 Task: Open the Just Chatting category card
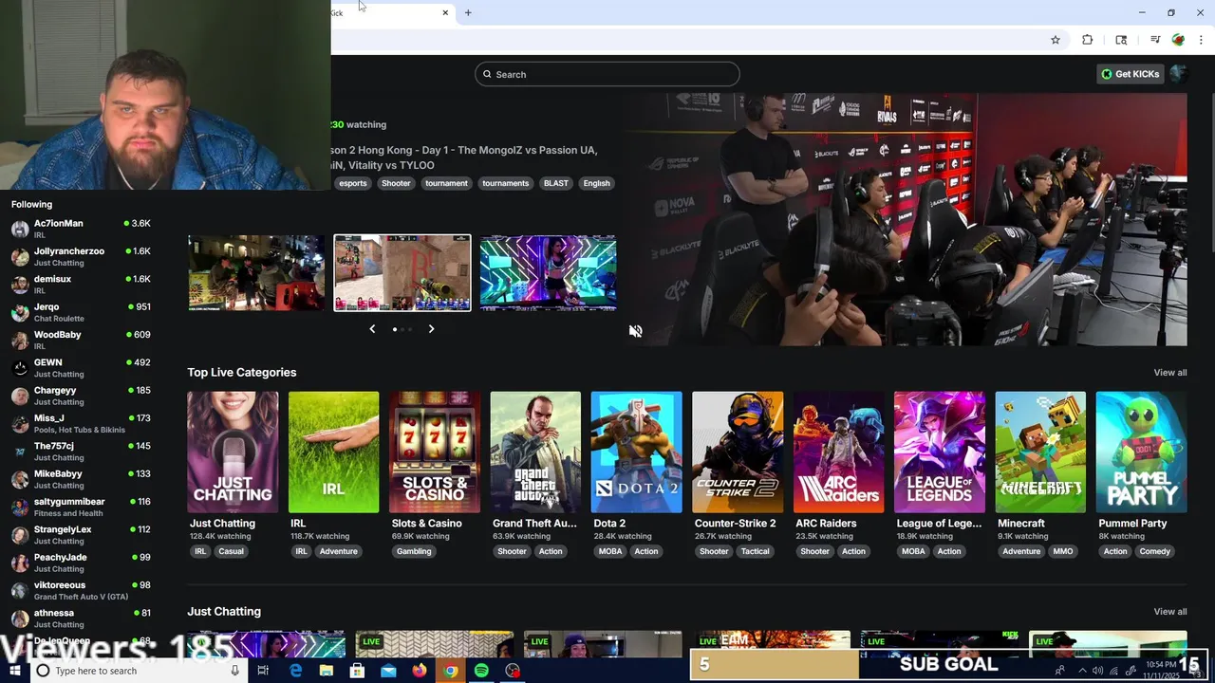(233, 452)
